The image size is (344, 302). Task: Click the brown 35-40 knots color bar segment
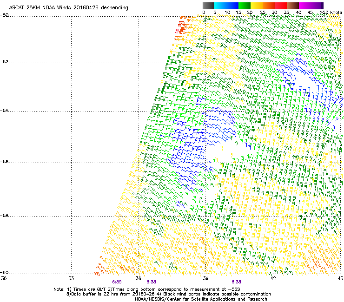(x=293, y=6)
